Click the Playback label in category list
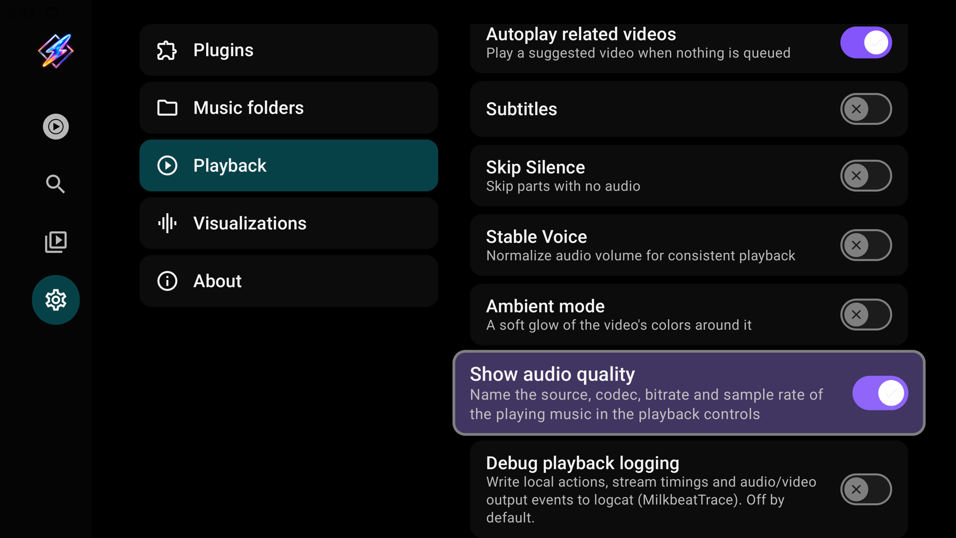Screen dimensions: 956x538 230,165
